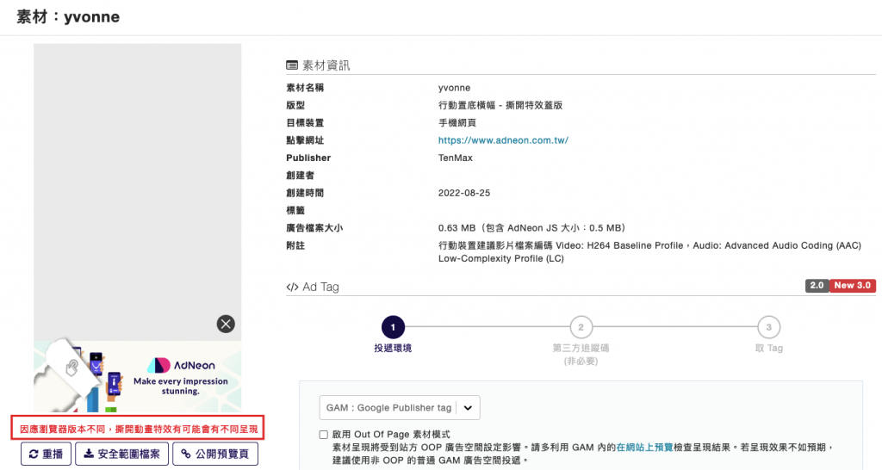The width and height of the screenshot is (882, 470).
Task: Open the 公開預覽頁 public preview page
Action: point(215,454)
